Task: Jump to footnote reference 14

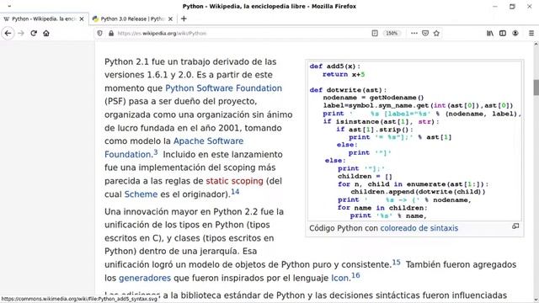Action: click(235, 192)
